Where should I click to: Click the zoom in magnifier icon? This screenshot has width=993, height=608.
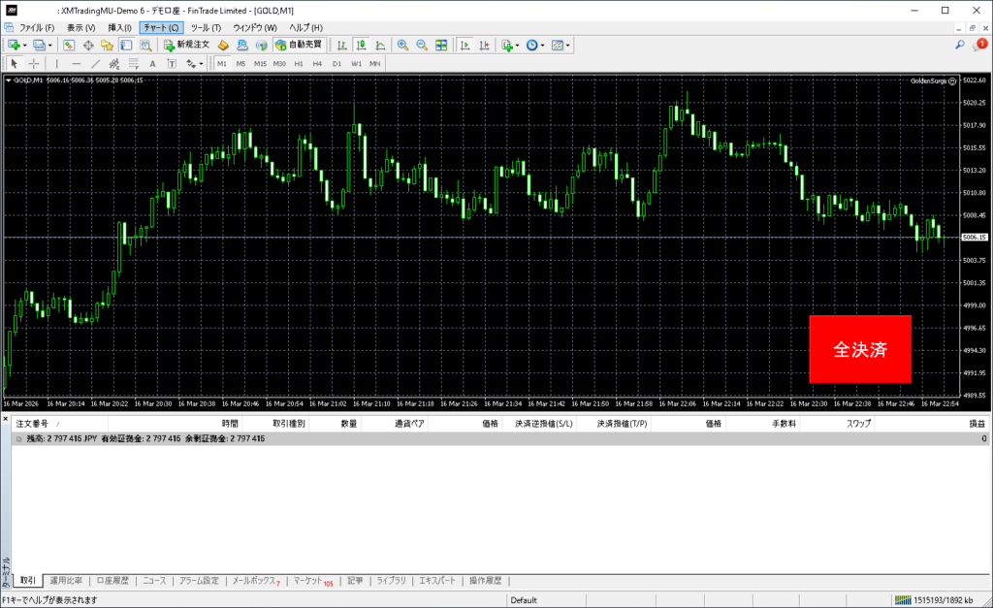tap(402, 45)
